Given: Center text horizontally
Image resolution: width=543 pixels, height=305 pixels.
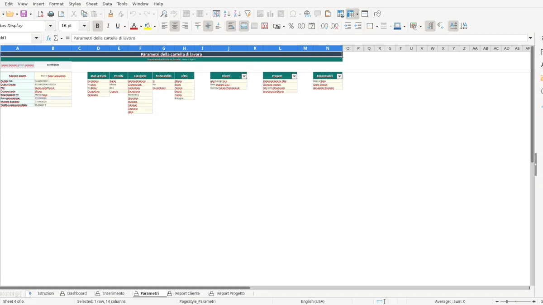Looking at the screenshot, I should pos(175,26).
